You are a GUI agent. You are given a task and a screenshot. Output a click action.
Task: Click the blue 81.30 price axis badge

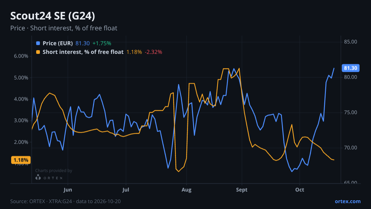pyautogui.click(x=350, y=68)
